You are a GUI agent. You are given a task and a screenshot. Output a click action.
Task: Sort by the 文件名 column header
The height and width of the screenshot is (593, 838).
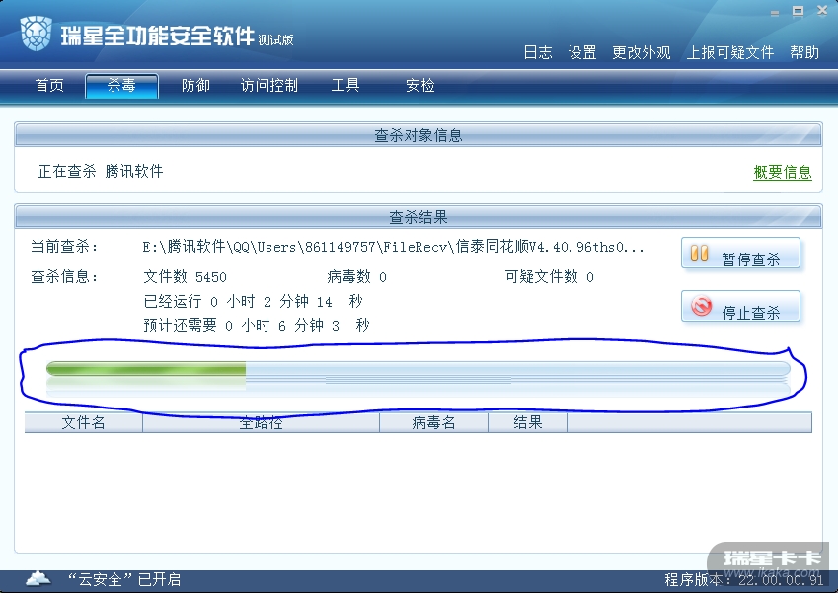coord(83,422)
